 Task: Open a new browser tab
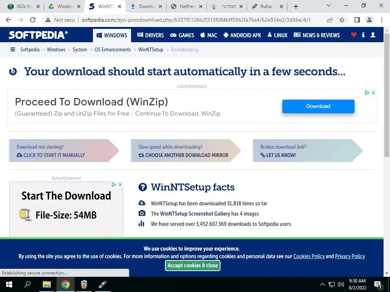point(296,6)
